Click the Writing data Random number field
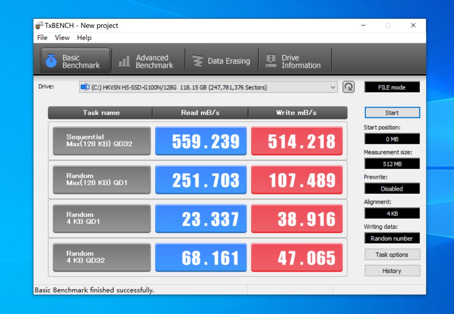The image size is (454, 314). [392, 238]
